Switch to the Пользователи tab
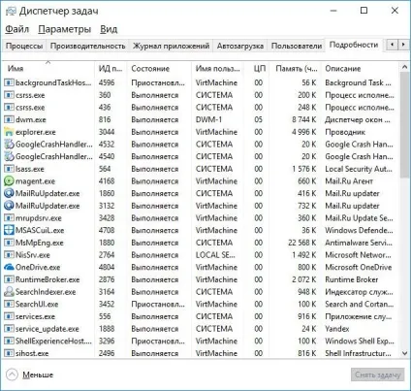 (x=297, y=46)
